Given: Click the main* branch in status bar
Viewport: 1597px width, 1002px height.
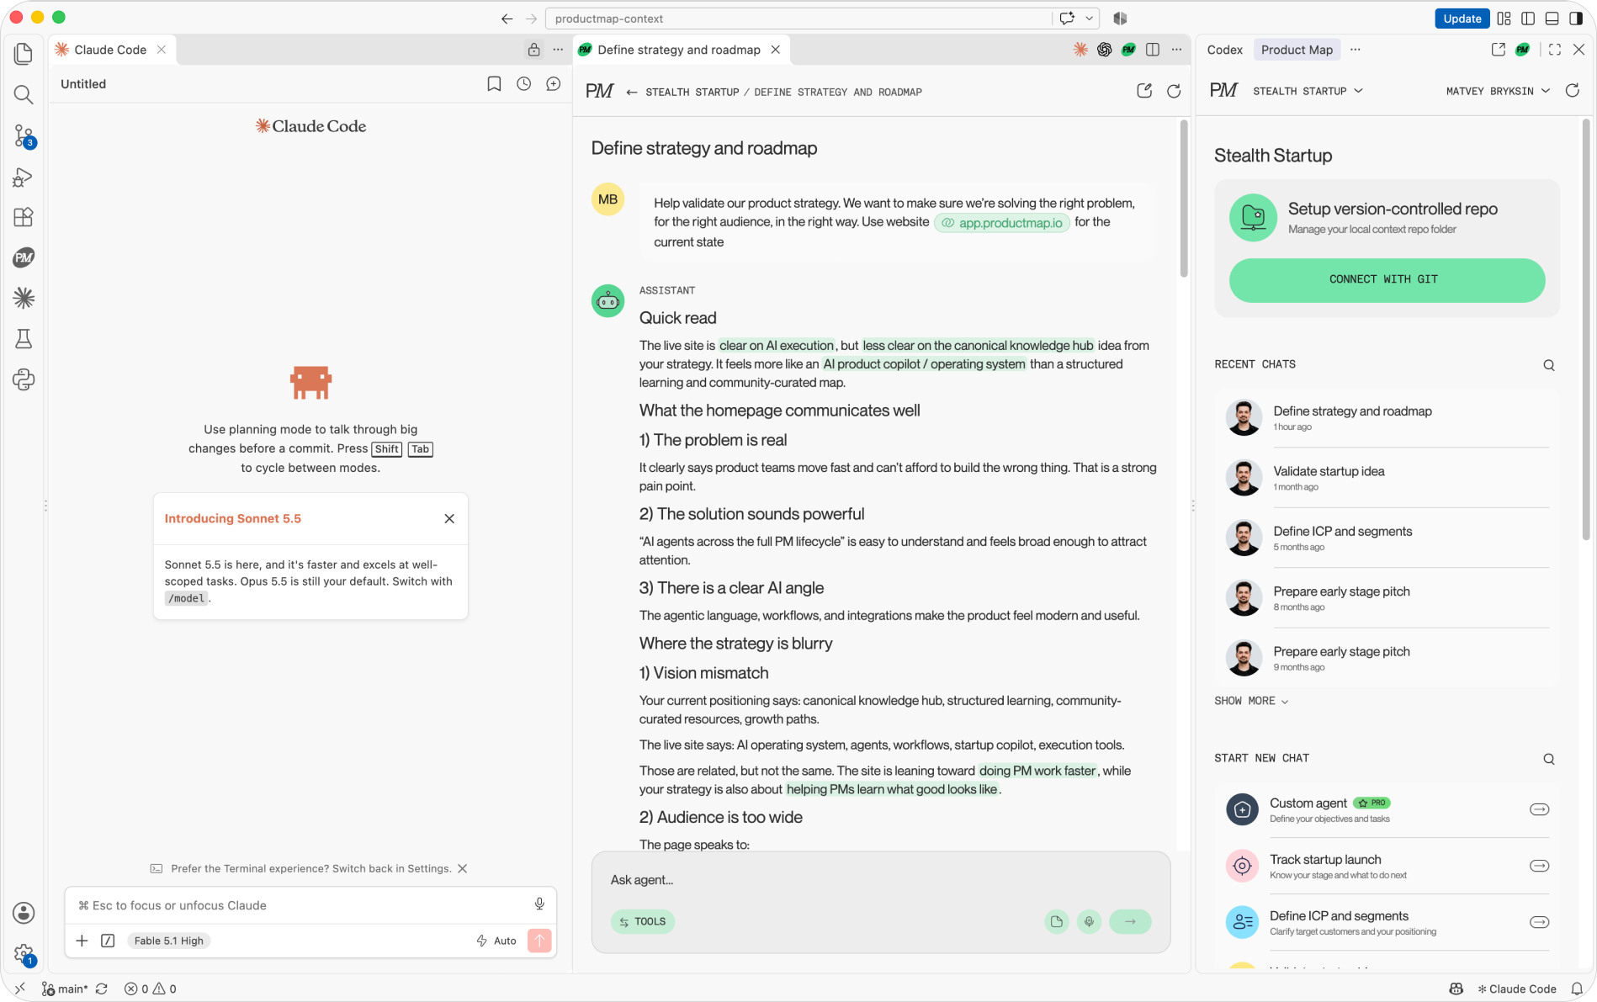Looking at the screenshot, I should tap(65, 989).
